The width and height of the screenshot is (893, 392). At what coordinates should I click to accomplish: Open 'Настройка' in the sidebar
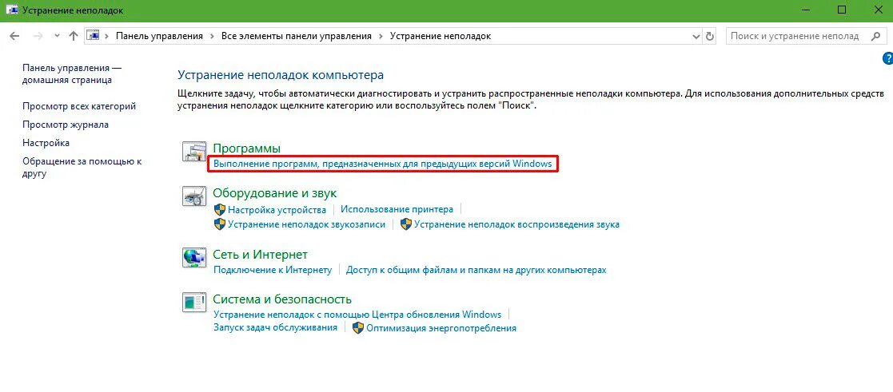click(x=46, y=143)
